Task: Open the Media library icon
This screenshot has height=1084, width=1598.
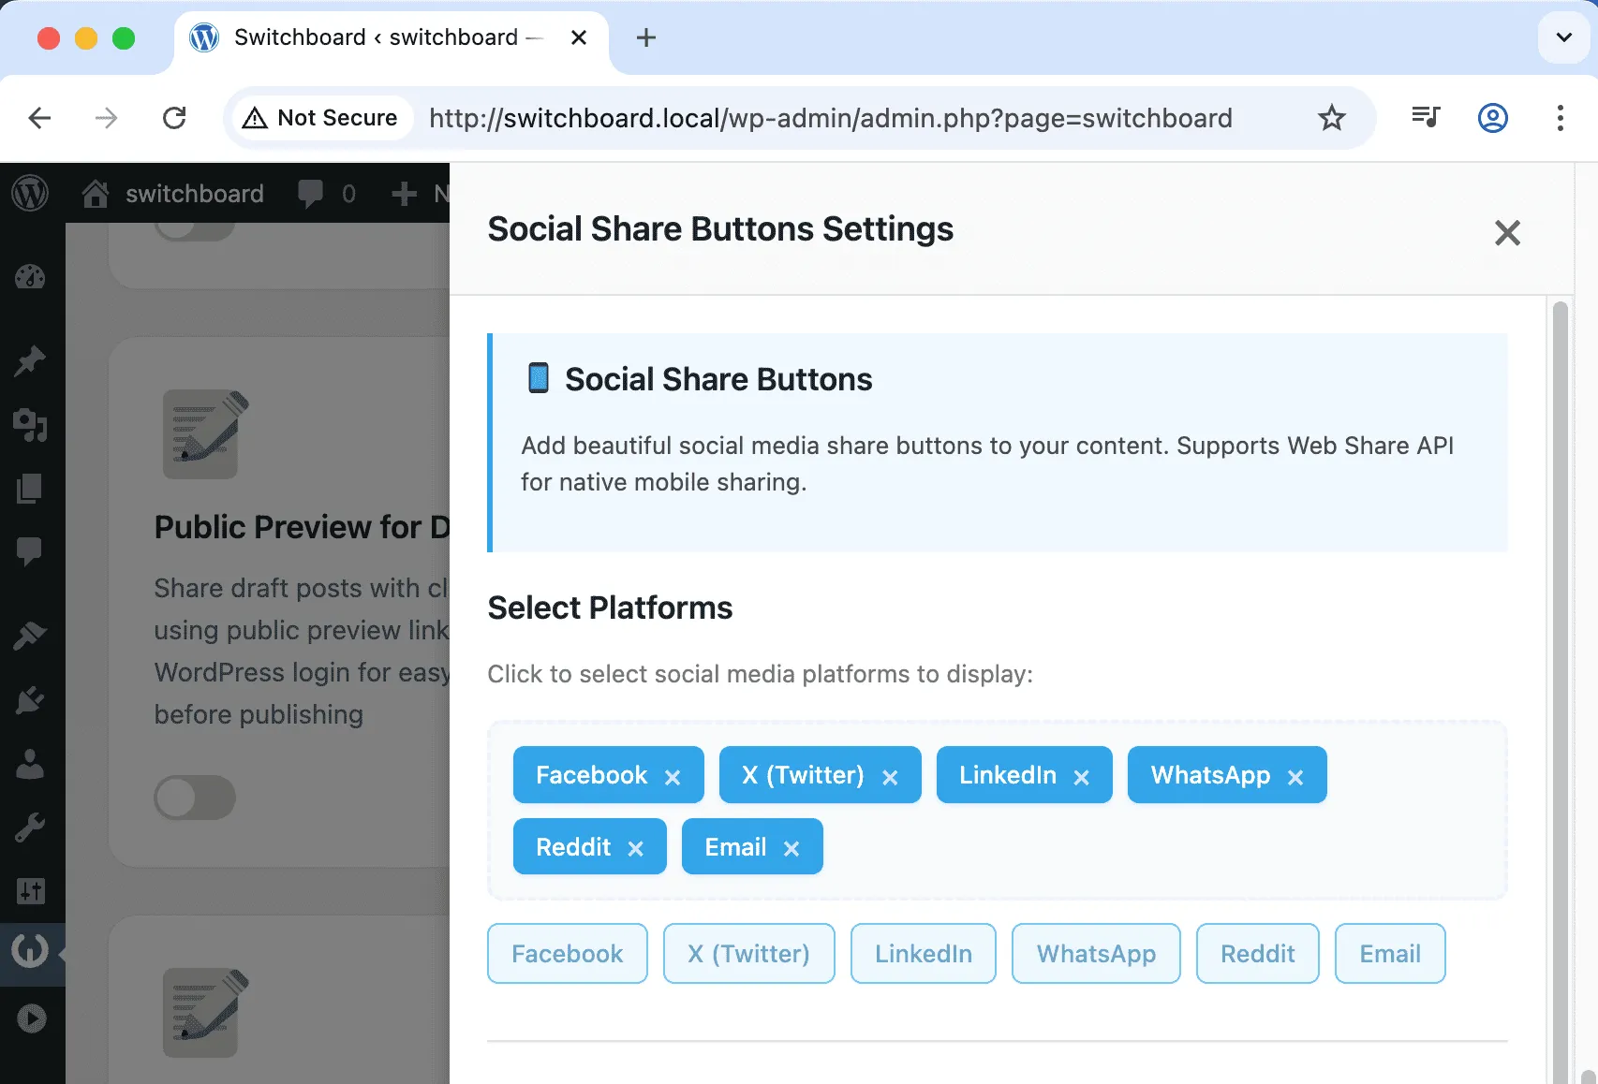Action: [x=31, y=426]
